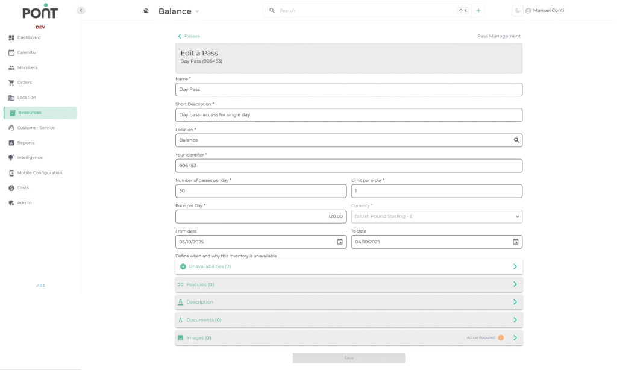Expand the Documents (0) section

pos(348,320)
